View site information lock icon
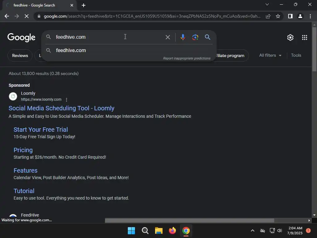 click(39, 16)
